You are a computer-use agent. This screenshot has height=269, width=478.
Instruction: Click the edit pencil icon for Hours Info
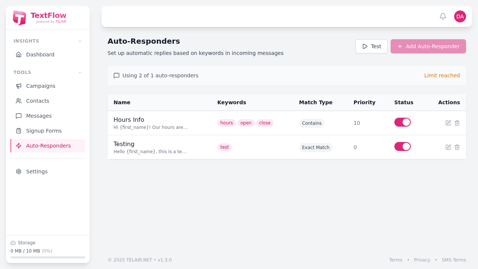448,123
